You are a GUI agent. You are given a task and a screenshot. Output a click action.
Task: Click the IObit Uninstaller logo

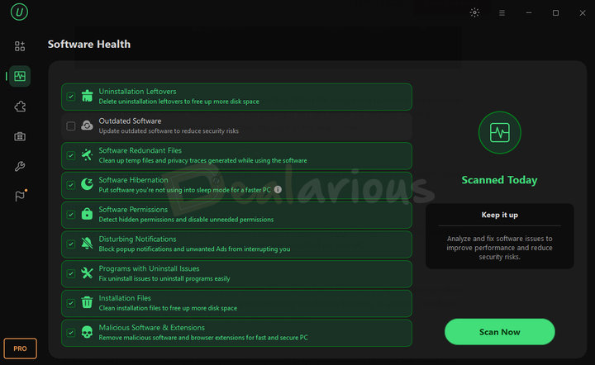coord(19,12)
